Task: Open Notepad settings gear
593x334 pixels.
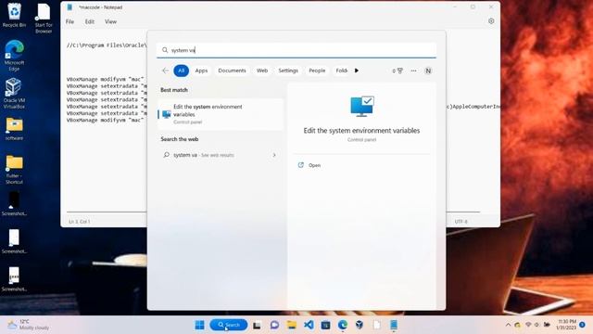Action: (491, 21)
